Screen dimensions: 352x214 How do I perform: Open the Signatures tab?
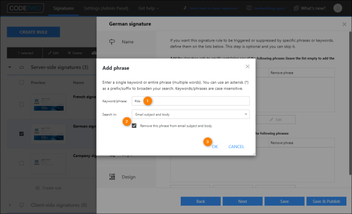pos(64,8)
